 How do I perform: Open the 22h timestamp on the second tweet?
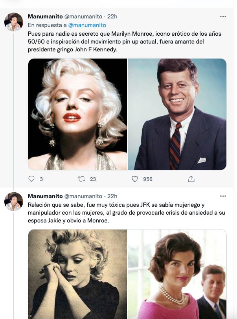[x=112, y=196]
